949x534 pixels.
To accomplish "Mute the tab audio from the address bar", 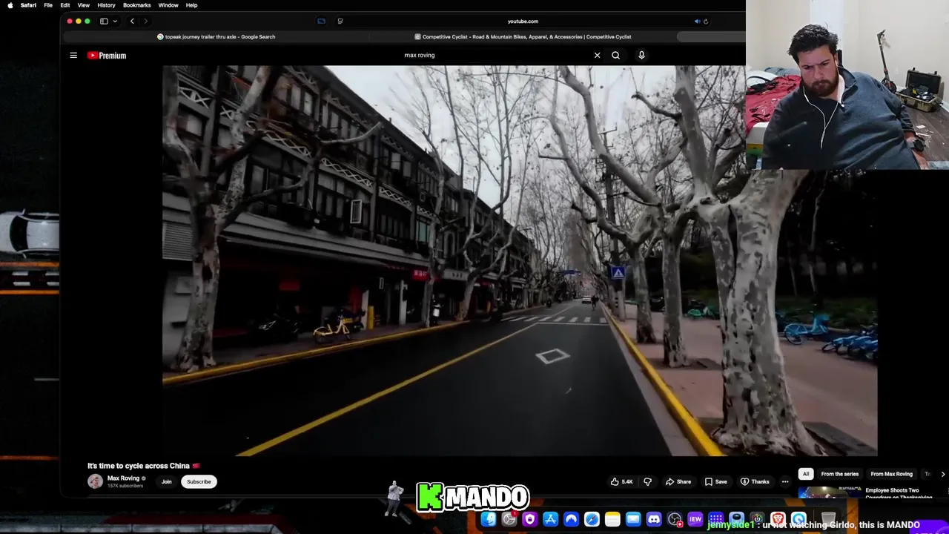I will 697,21.
